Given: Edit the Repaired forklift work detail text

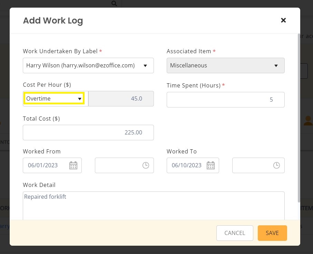Looking at the screenshot, I should point(154,204).
